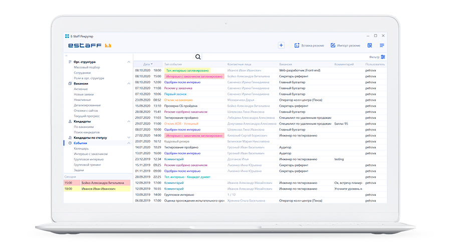
Task: Click the Фильтр label link
Action: 374,57
